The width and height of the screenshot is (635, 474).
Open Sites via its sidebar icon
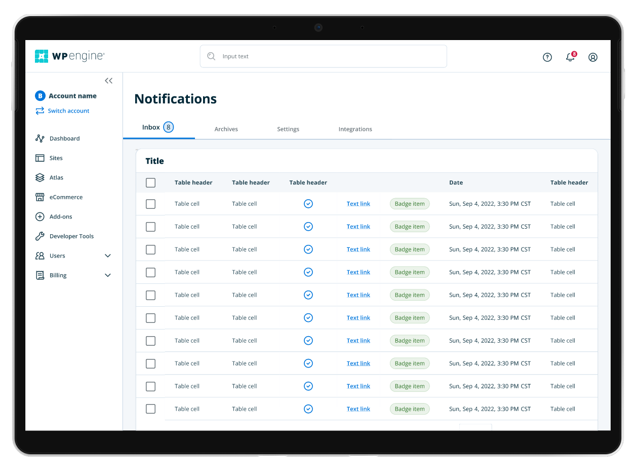pyautogui.click(x=40, y=158)
